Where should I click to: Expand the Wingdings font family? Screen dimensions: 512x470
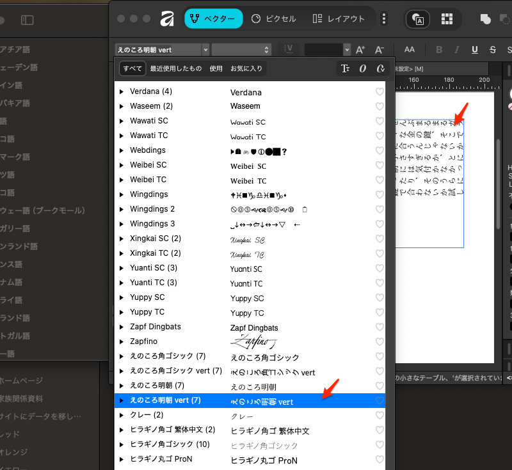pos(122,194)
